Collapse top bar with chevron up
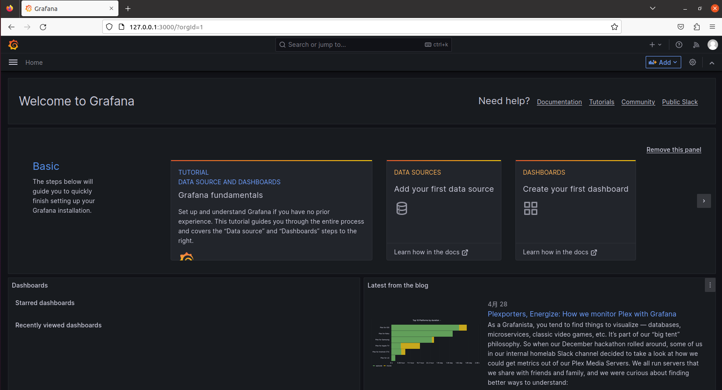This screenshot has height=390, width=722. [712, 63]
